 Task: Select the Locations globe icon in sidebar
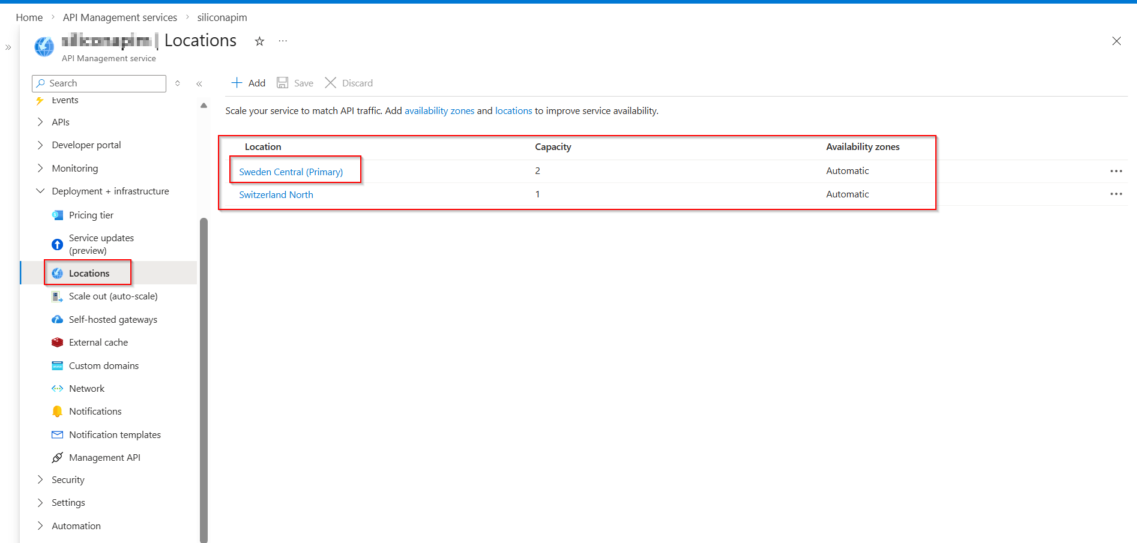[x=58, y=274]
